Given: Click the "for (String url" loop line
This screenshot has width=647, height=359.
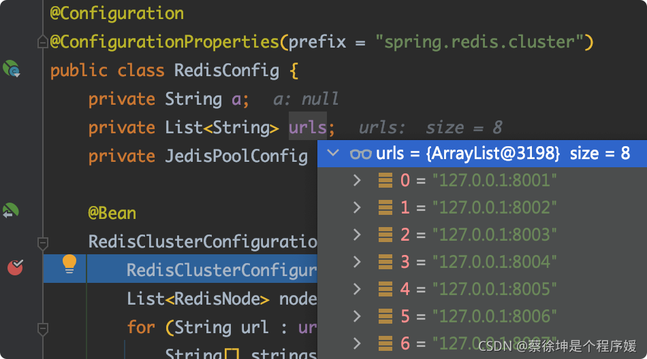Looking at the screenshot, I should pyautogui.click(x=221, y=327).
